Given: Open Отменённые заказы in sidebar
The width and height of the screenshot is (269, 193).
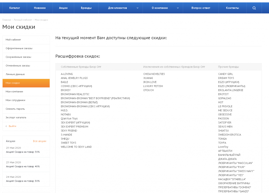Looking at the screenshot, I should 26,65.
